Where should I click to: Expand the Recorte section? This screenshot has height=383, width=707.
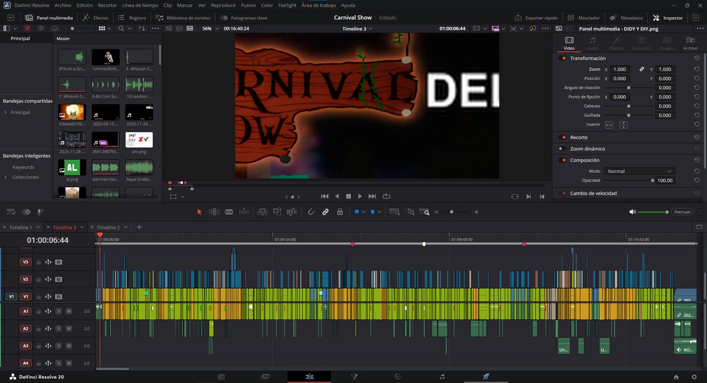(x=579, y=137)
